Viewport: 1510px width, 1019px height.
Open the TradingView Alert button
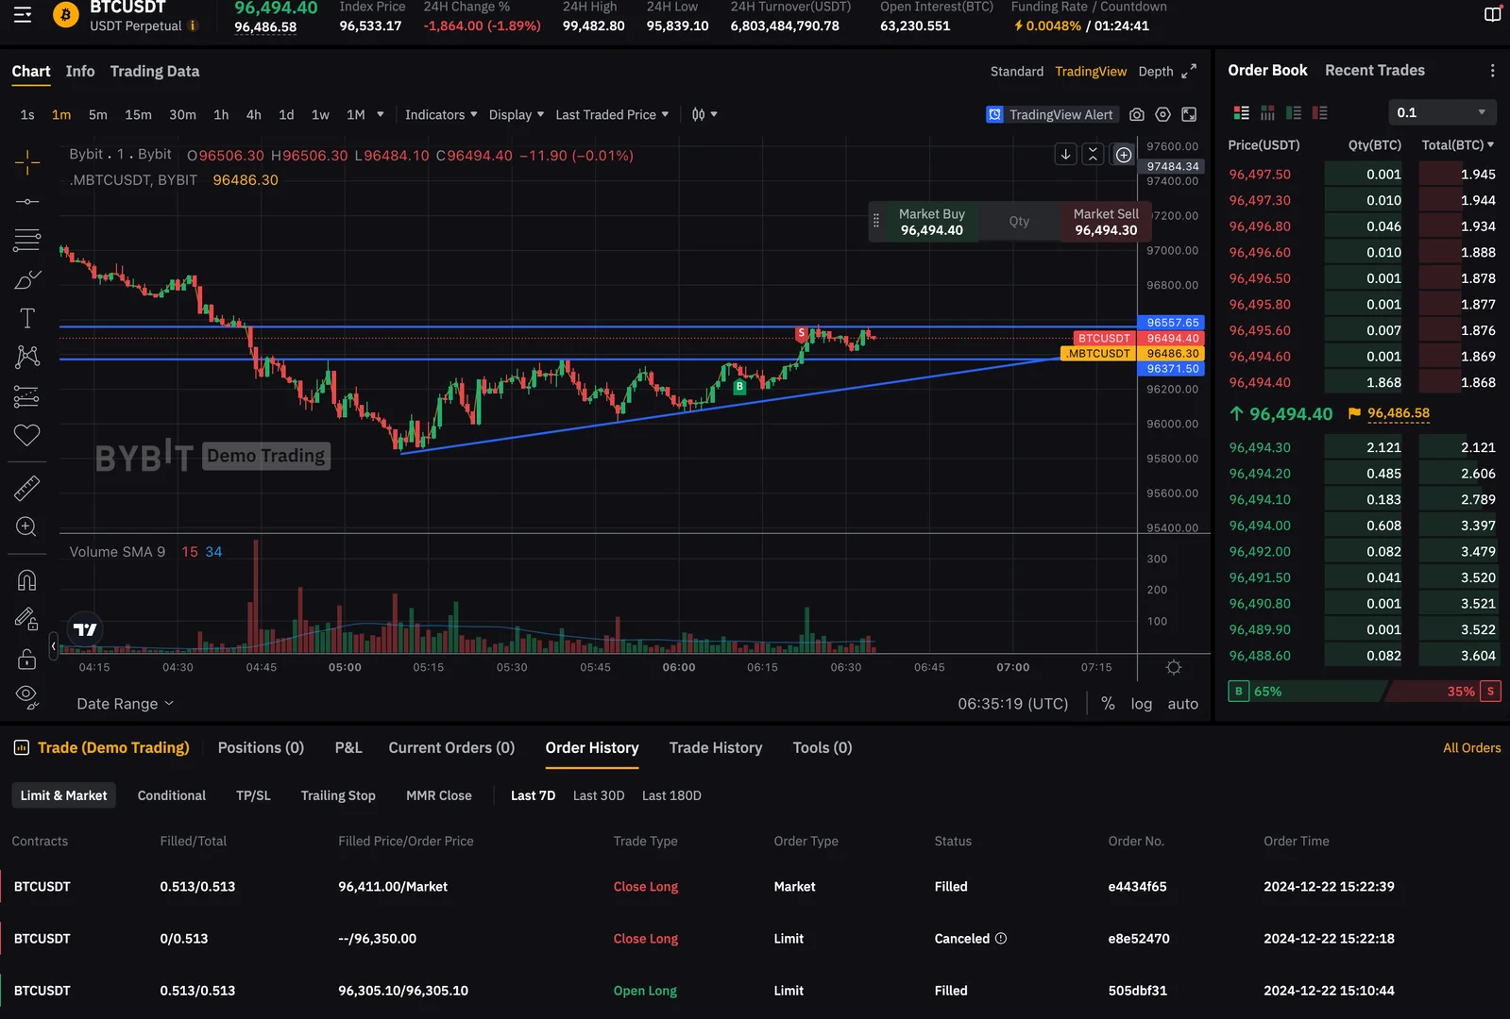pos(1051,114)
